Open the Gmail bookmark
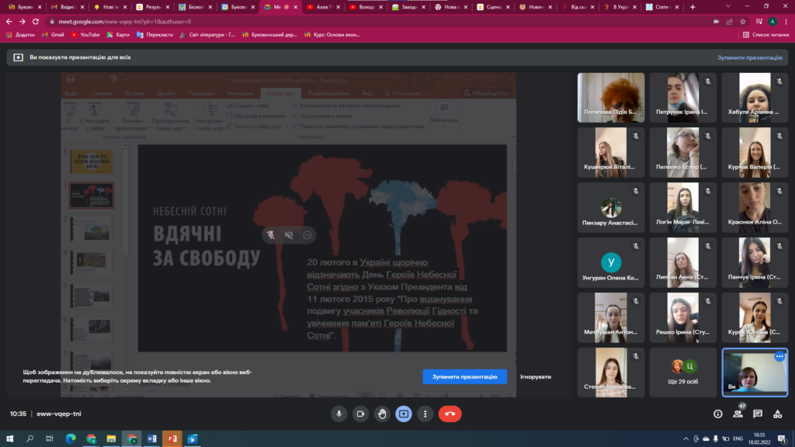795x447 pixels. point(52,34)
